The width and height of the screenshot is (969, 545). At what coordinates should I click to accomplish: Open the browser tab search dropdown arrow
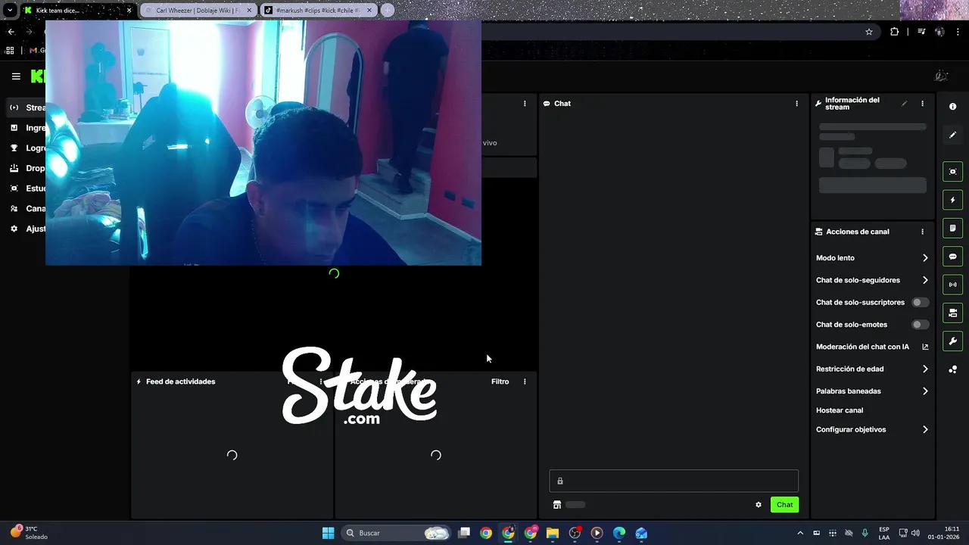[x=10, y=11]
